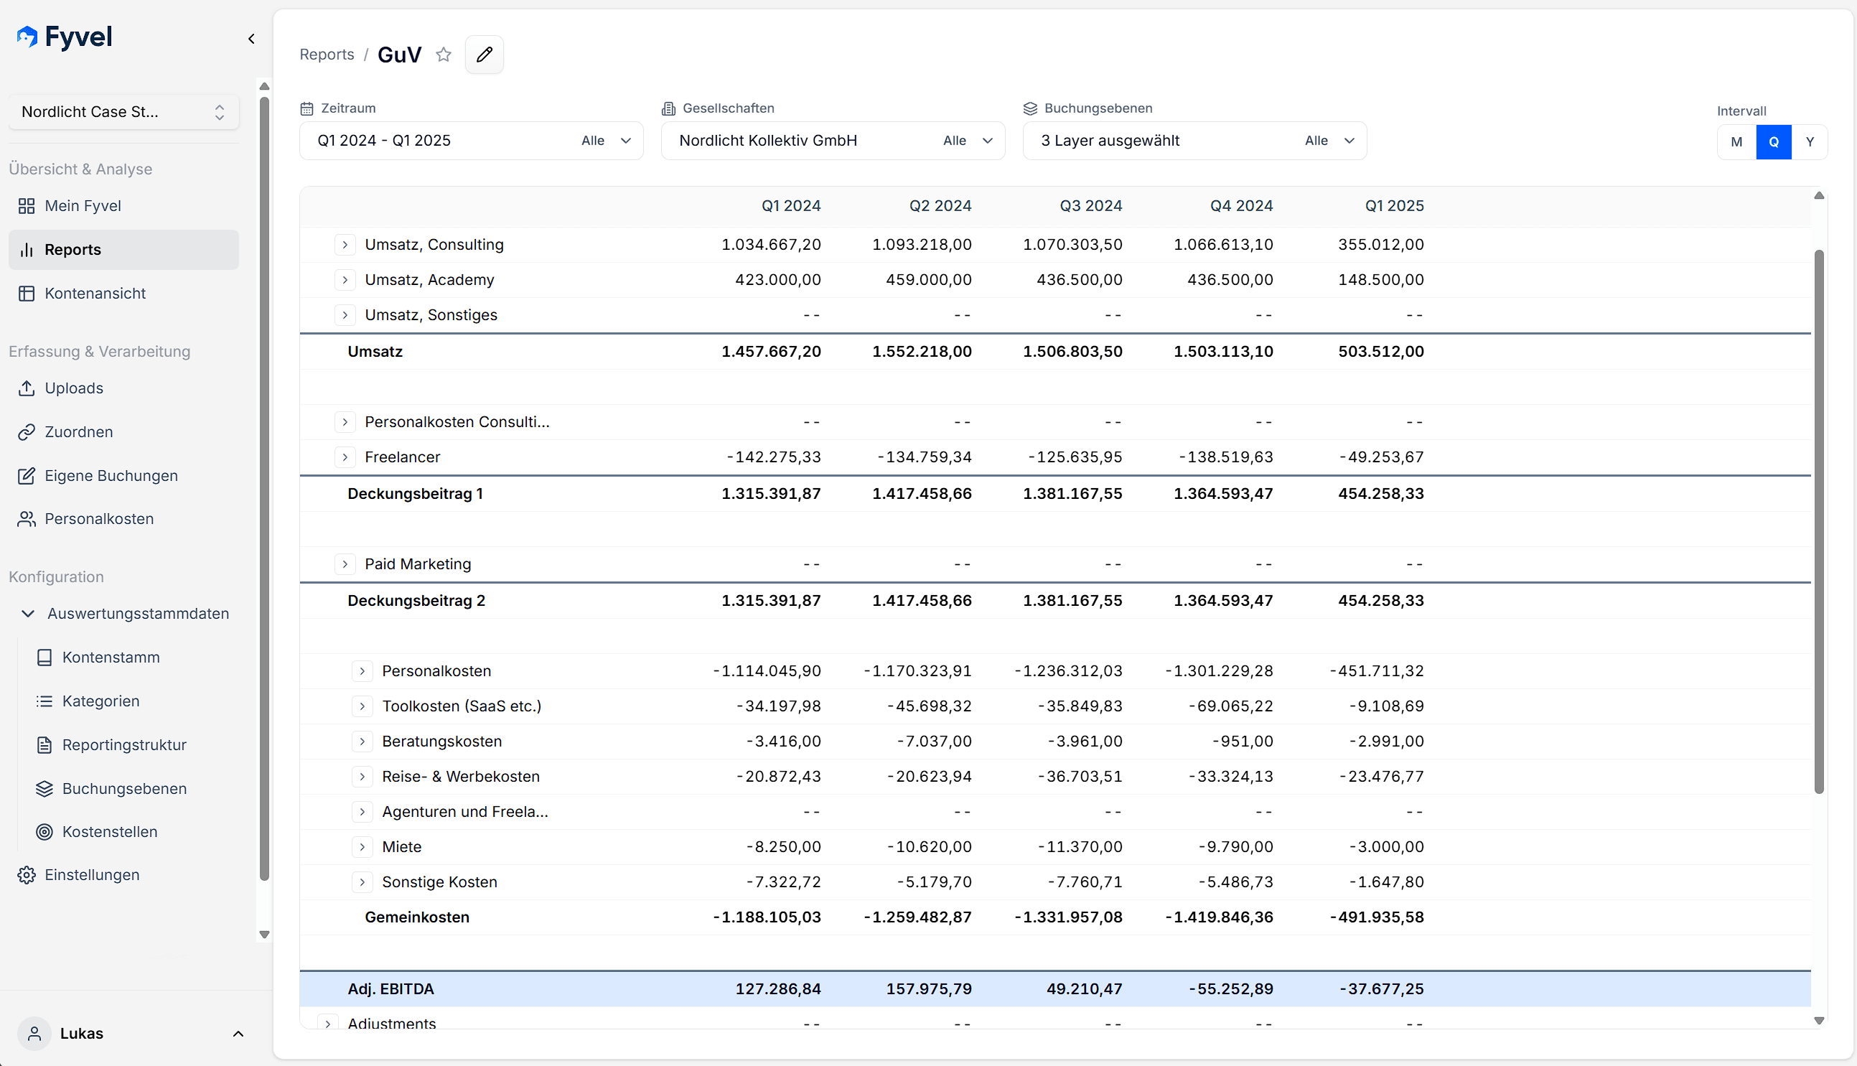Screen dimensions: 1857x1066
Task: Expand the Beratungskosten row
Action: click(x=362, y=741)
